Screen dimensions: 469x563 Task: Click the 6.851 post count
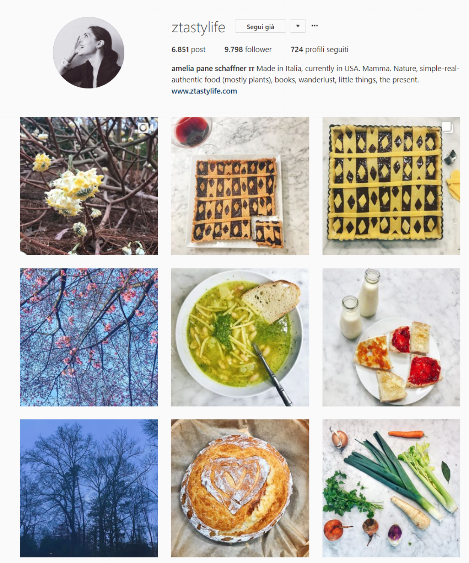pos(189,50)
